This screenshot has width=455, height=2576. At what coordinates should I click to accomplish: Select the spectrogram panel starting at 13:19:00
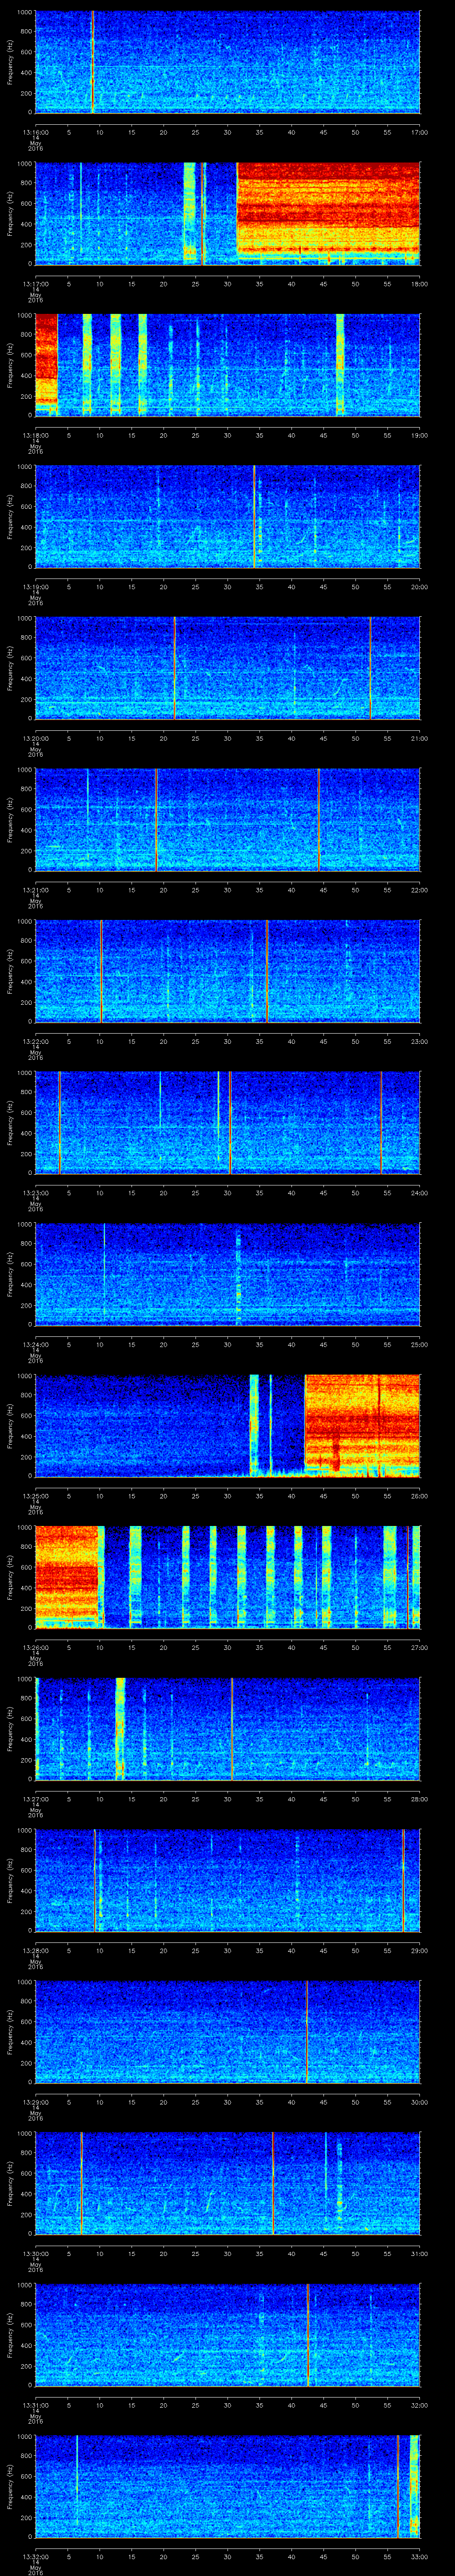[x=227, y=517]
